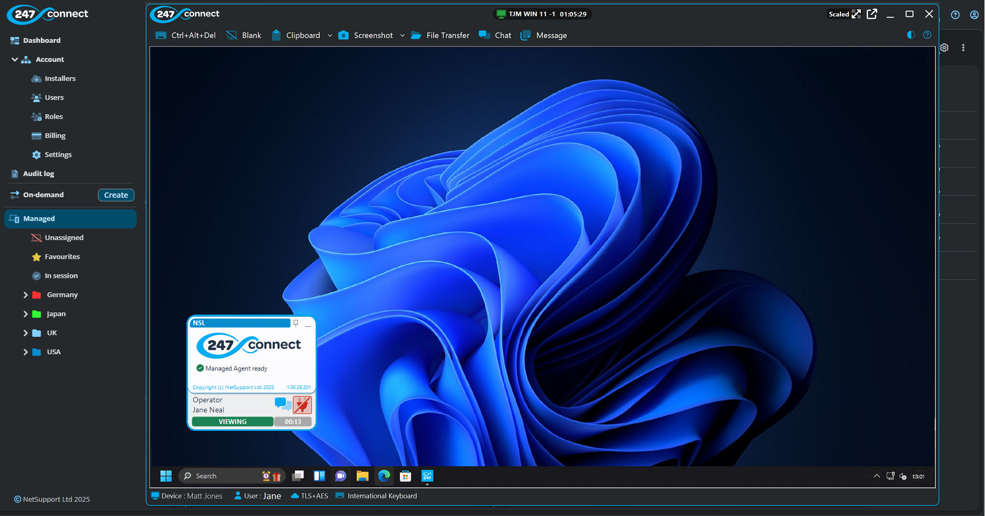Click the disconnect icon in agent panel
The image size is (985, 516).
pos(302,405)
